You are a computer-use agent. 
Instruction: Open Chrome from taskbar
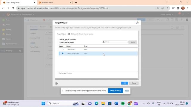[129, 103]
